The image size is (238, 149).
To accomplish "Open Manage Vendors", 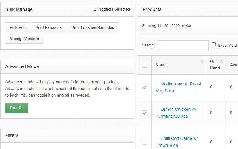I will [x=24, y=39].
